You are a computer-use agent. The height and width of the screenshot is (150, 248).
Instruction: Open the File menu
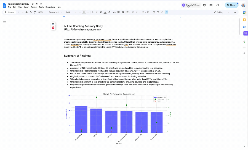click(x=9, y=7)
